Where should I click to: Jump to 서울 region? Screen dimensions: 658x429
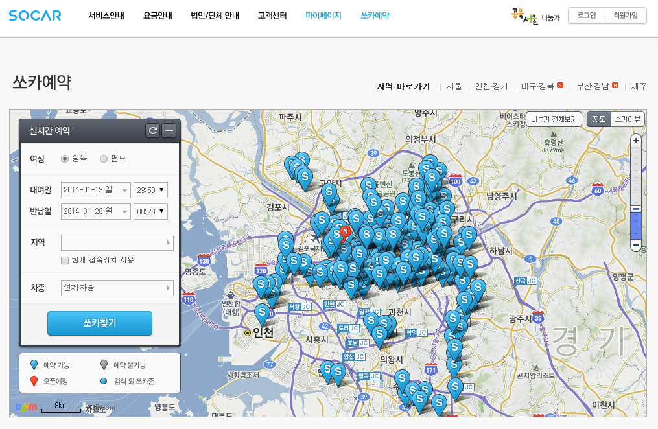tap(454, 86)
